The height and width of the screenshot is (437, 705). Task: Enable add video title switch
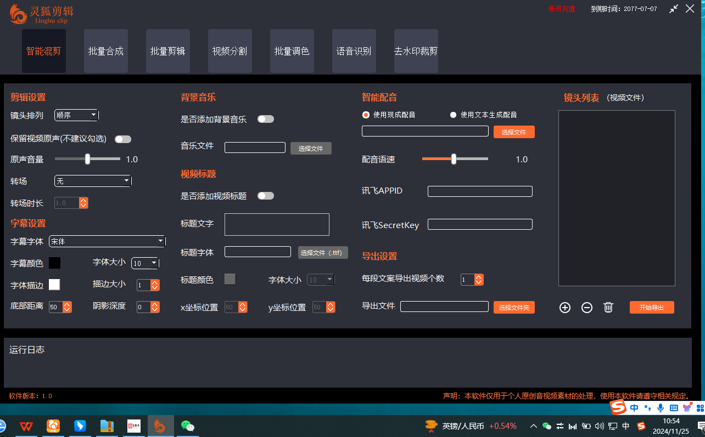coord(266,196)
